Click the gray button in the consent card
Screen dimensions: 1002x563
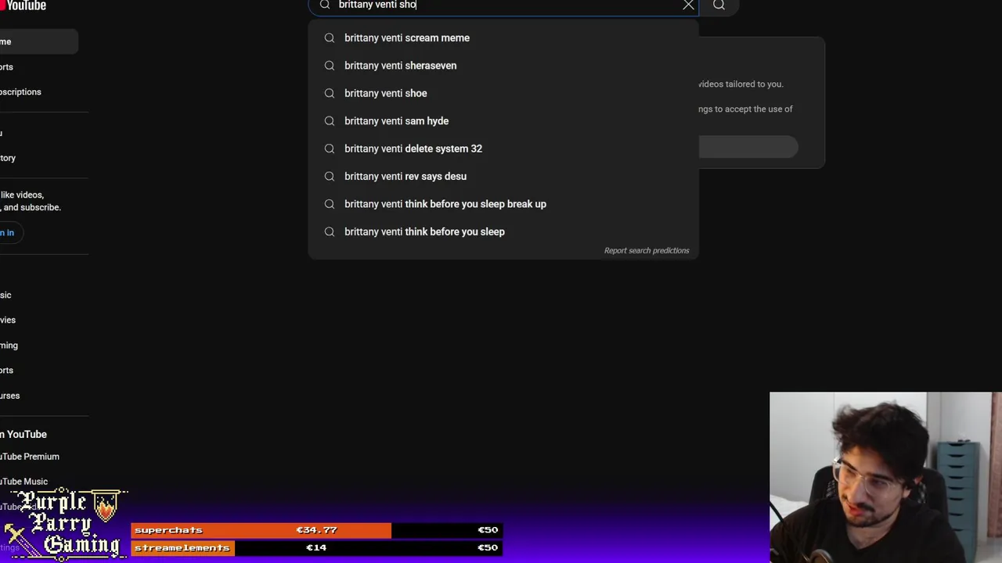748,147
